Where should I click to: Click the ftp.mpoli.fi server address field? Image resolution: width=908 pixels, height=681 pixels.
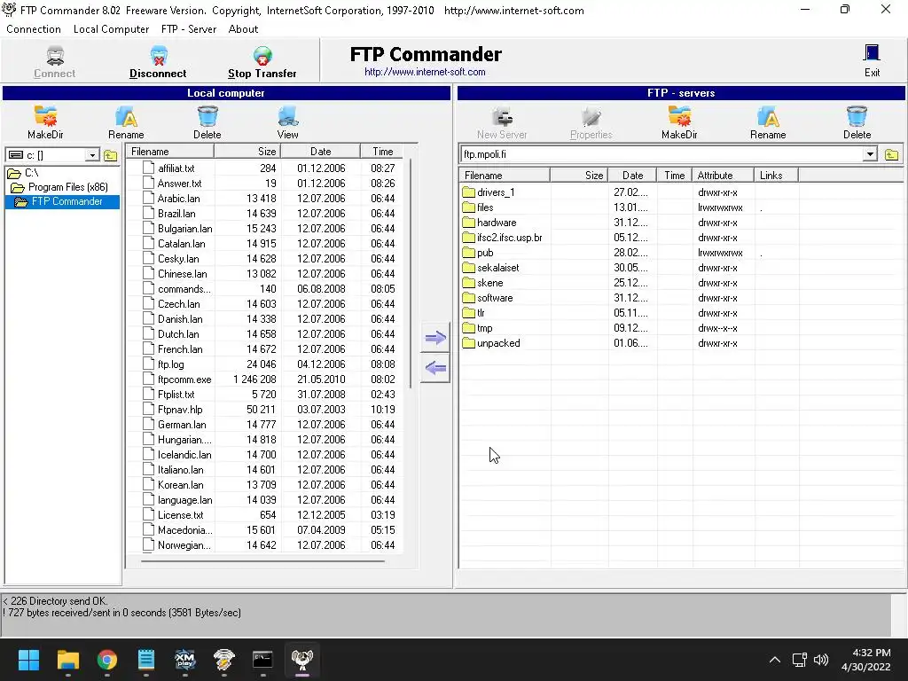click(661, 154)
